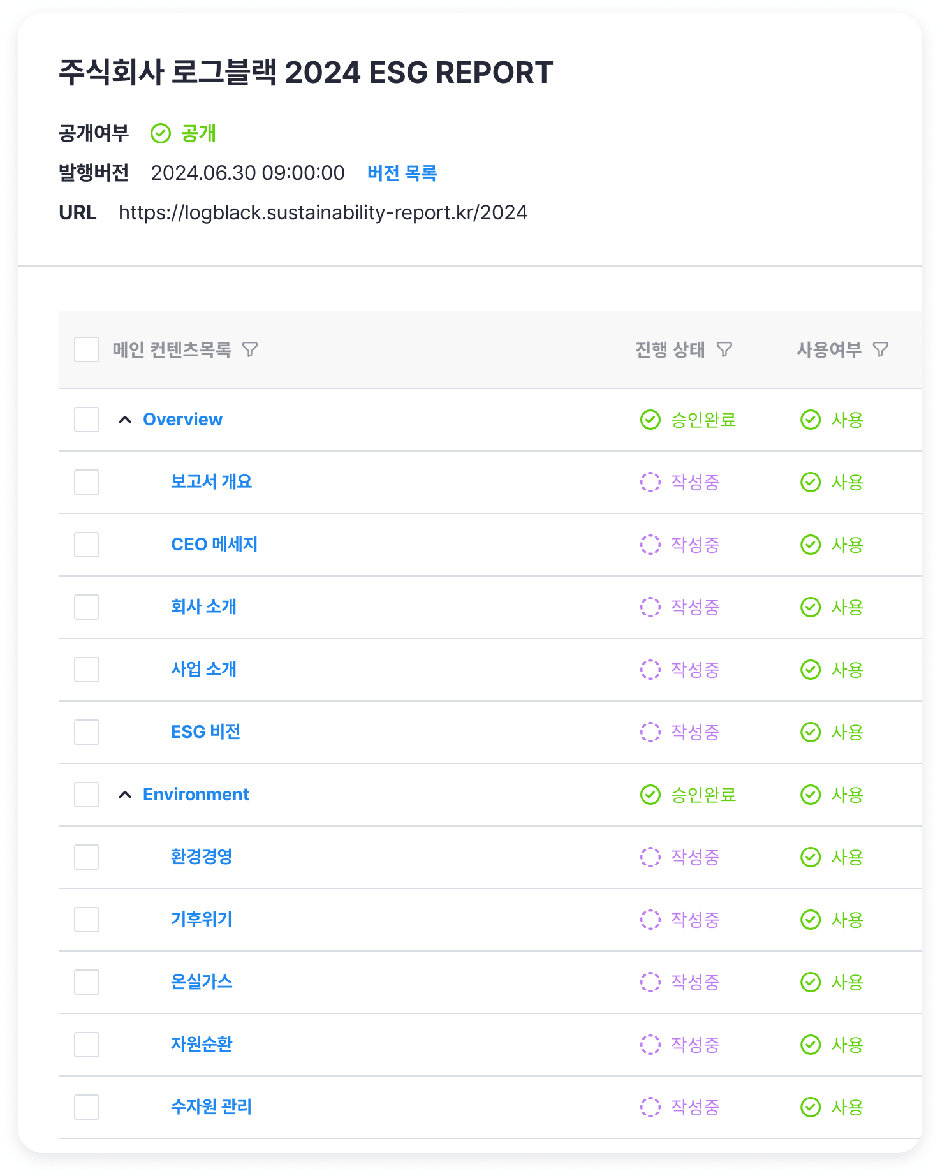Check the Overview row checkbox
The image size is (940, 1176).
coord(87,420)
